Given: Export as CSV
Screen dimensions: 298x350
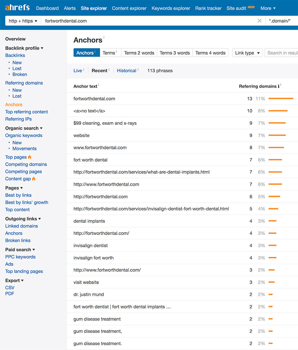Looking at the screenshot, I should (10, 288).
